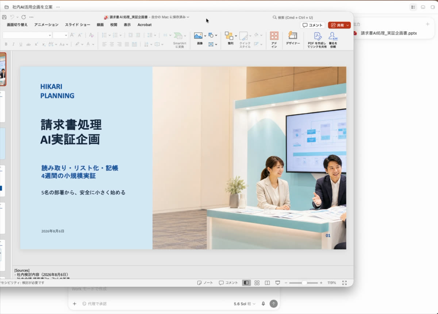Click the microphone icon in chat box

(263, 303)
